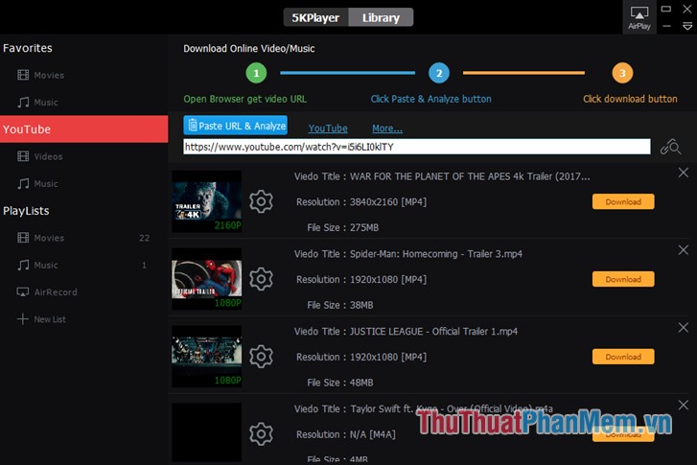Create a New List in PlayLists
This screenshot has width=697, height=465.
[42, 319]
